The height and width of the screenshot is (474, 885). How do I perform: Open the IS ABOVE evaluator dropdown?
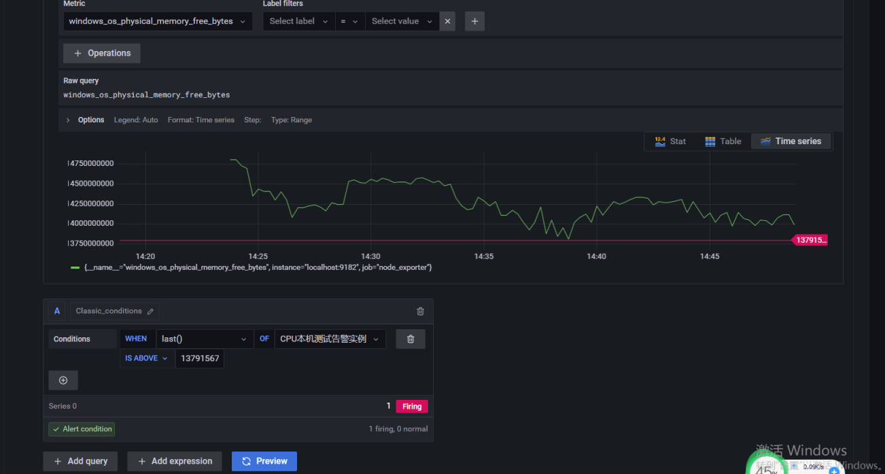click(x=146, y=358)
